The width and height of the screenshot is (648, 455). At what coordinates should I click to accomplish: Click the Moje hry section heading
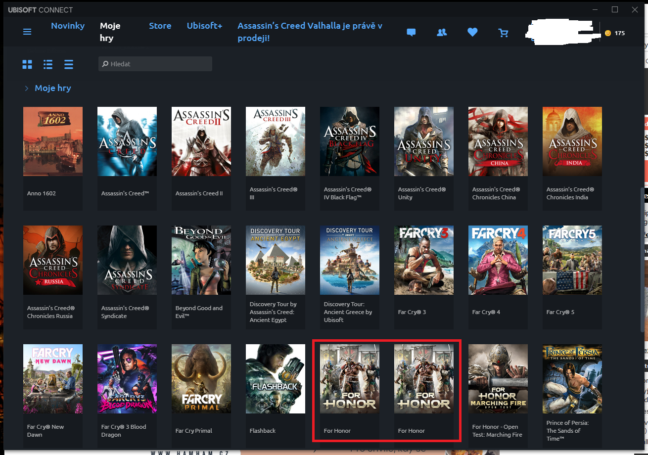pos(53,88)
